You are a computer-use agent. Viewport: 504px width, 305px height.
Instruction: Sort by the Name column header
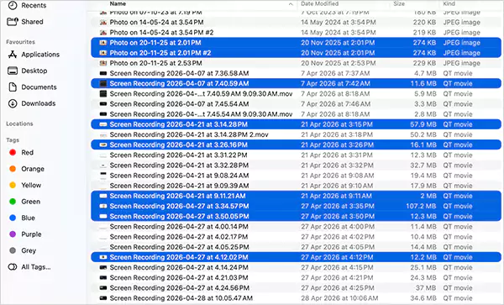pyautogui.click(x=118, y=4)
